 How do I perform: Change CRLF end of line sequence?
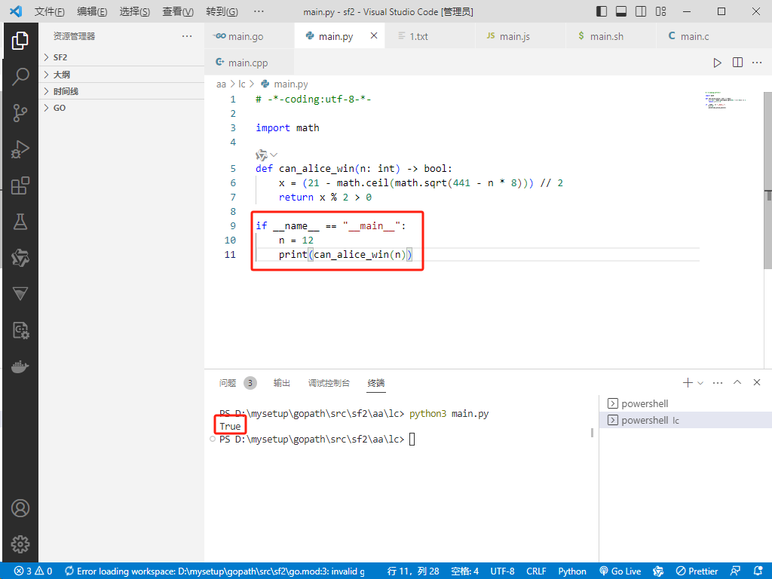(x=536, y=571)
